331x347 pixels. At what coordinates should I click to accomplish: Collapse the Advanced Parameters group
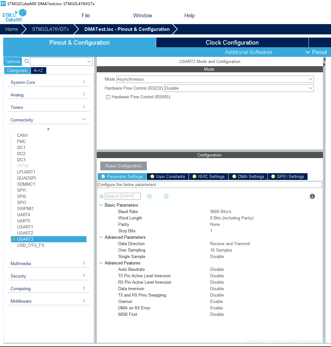[101, 237]
